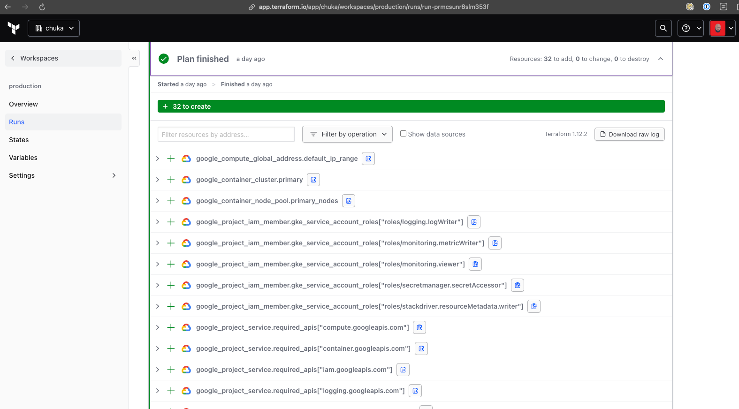Screen dimensions: 739x409
Task: Click the Terraform logo home icon
Action: point(14,28)
